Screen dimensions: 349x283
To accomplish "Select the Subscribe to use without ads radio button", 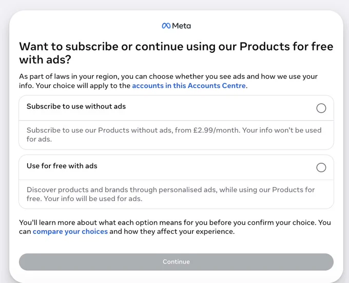I will 321,108.
